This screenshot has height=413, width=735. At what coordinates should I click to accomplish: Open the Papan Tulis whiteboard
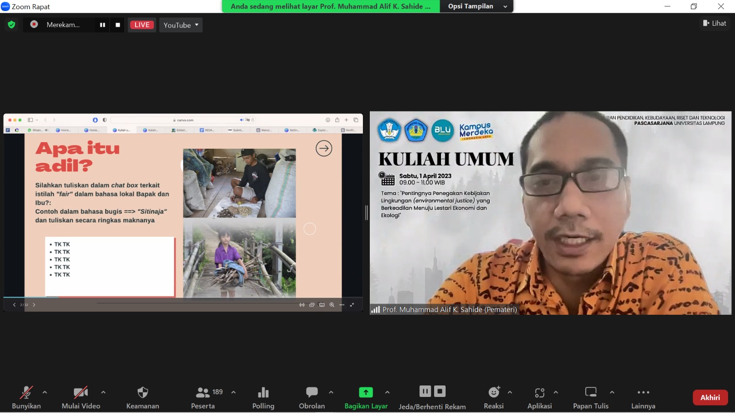pos(591,392)
